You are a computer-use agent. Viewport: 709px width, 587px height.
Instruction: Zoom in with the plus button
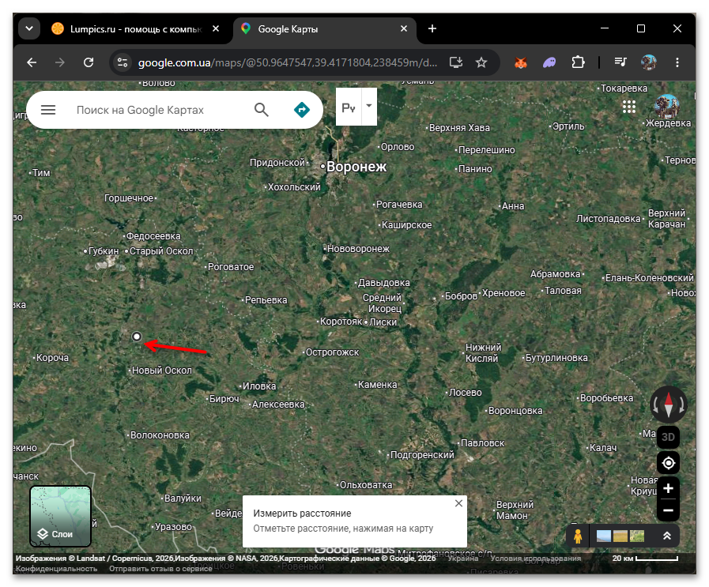[669, 488]
